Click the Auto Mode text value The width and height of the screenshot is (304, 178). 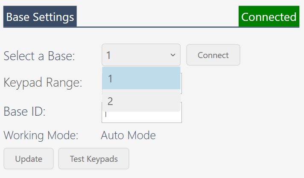(x=129, y=135)
